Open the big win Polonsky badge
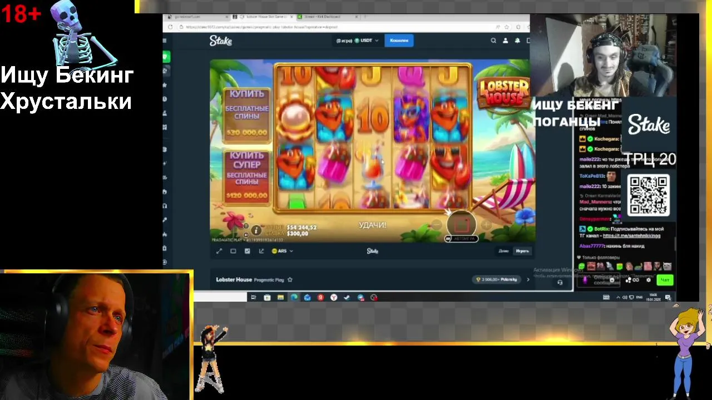The image size is (712, 400). (497, 279)
